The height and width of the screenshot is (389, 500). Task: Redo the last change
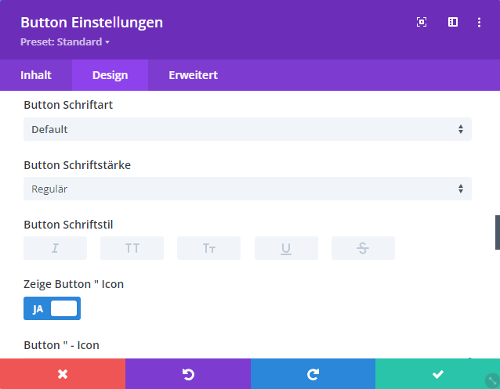point(313,374)
